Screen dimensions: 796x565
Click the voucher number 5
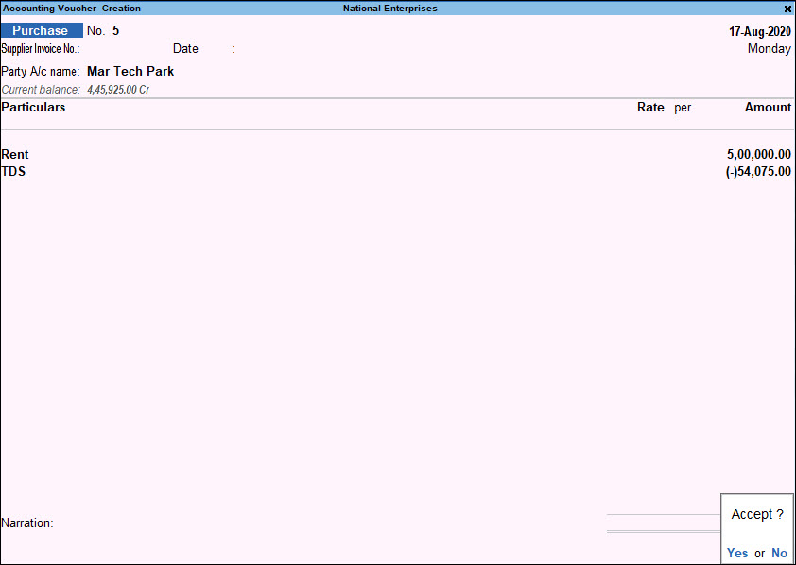115,30
